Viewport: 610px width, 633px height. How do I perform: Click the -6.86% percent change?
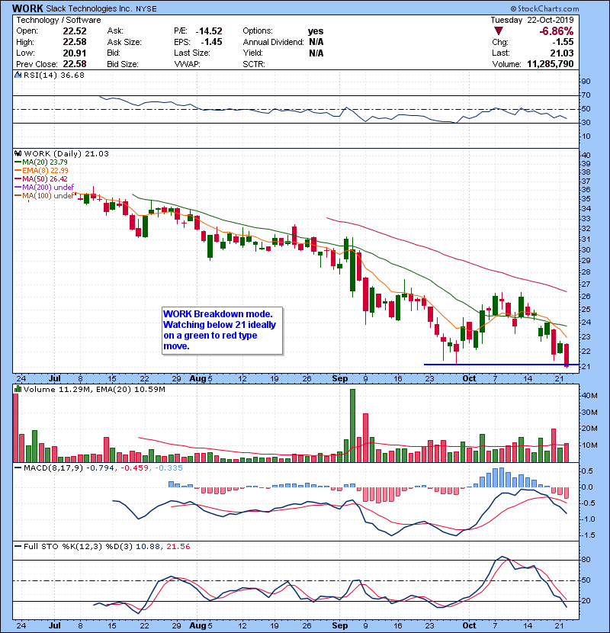(x=557, y=31)
